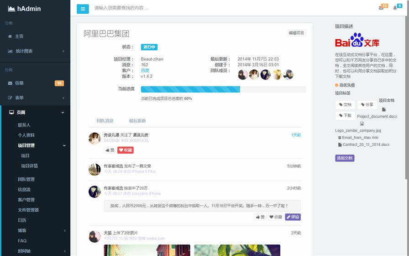Expand 表单 submenu arrow
The height and width of the screenshot is (256, 409).
pos(63,98)
